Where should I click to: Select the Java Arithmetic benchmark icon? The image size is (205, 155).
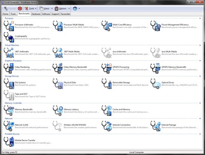click(107, 53)
